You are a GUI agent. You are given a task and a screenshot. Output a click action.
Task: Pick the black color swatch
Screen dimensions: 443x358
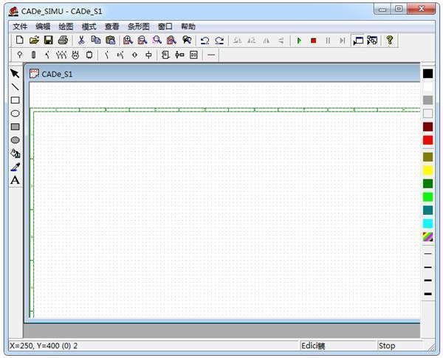(427, 74)
